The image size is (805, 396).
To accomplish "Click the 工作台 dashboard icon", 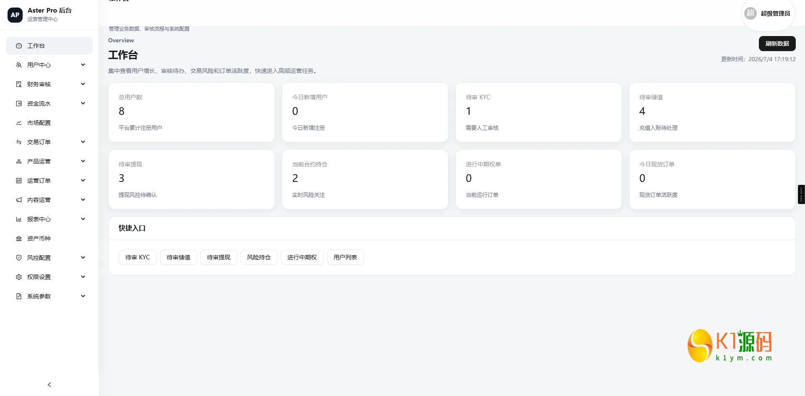I will click(x=19, y=46).
